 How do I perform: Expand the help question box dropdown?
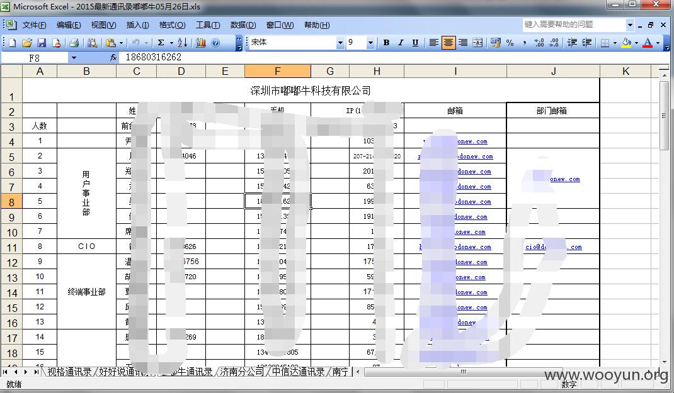click(630, 25)
